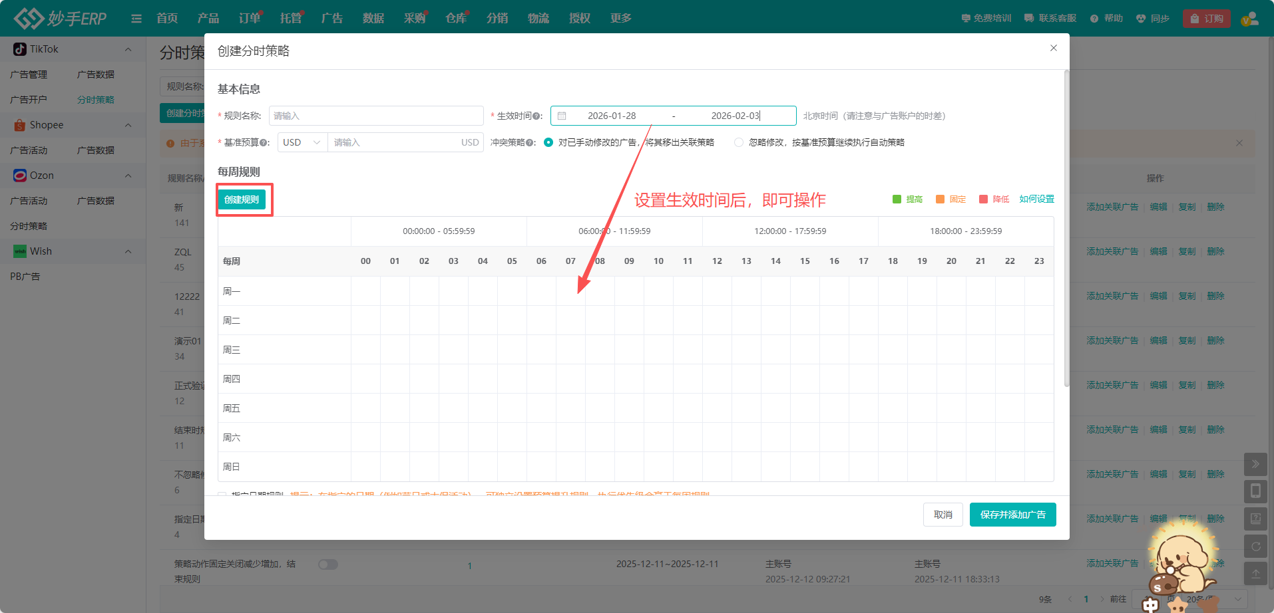Click the help icon next to 基准预算
The image size is (1274, 613).
(265, 143)
